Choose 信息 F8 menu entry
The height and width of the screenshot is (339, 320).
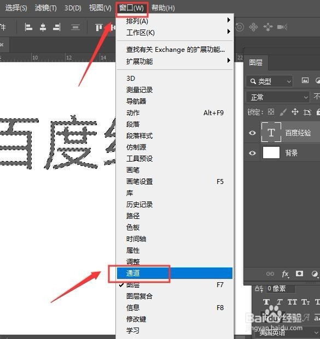point(174,307)
